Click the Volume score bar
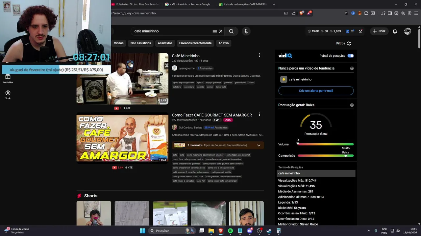 coord(326,144)
